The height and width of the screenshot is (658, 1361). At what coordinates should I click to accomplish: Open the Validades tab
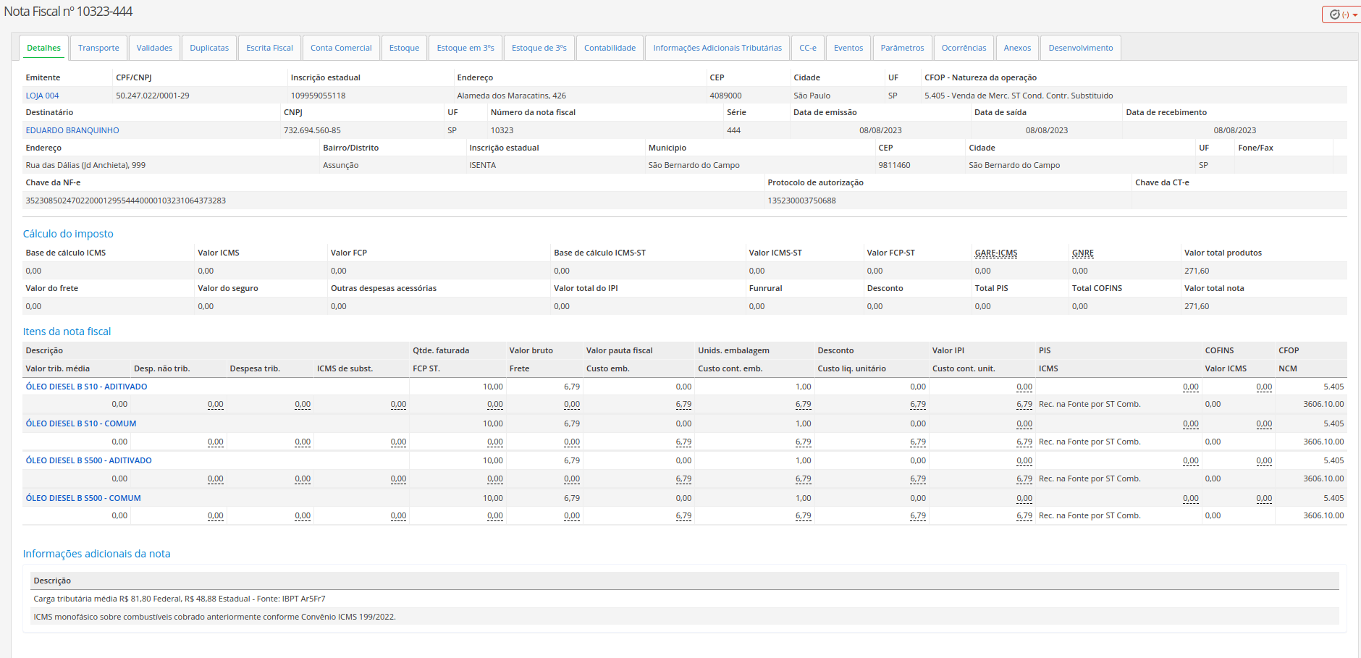coord(154,48)
